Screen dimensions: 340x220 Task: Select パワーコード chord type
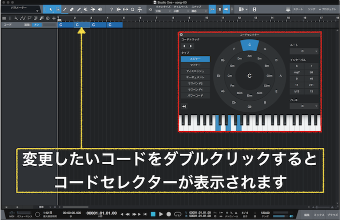195,96
